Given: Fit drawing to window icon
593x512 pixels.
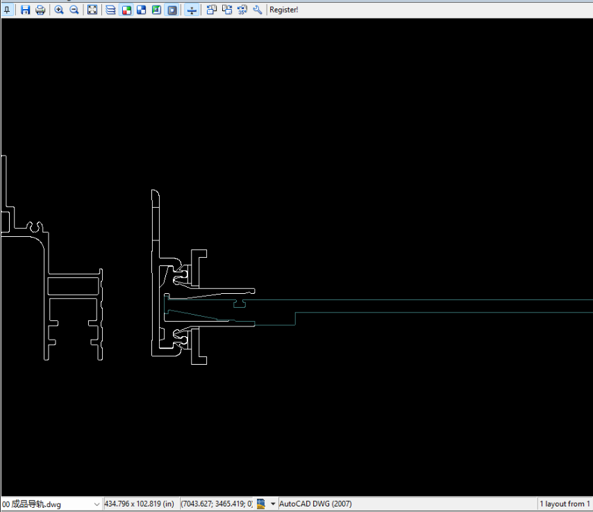Looking at the screenshot, I should (x=92, y=10).
